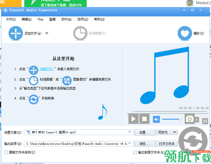
Task: Open the 文件(F) menu
Action: pyautogui.click(x=11, y=19)
